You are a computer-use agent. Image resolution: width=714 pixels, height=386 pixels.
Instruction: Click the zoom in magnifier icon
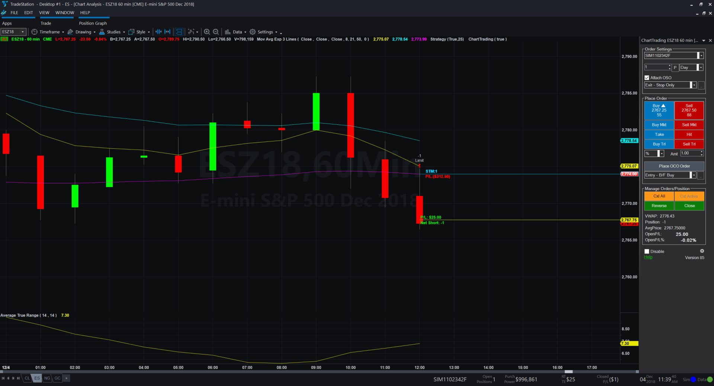(x=207, y=32)
